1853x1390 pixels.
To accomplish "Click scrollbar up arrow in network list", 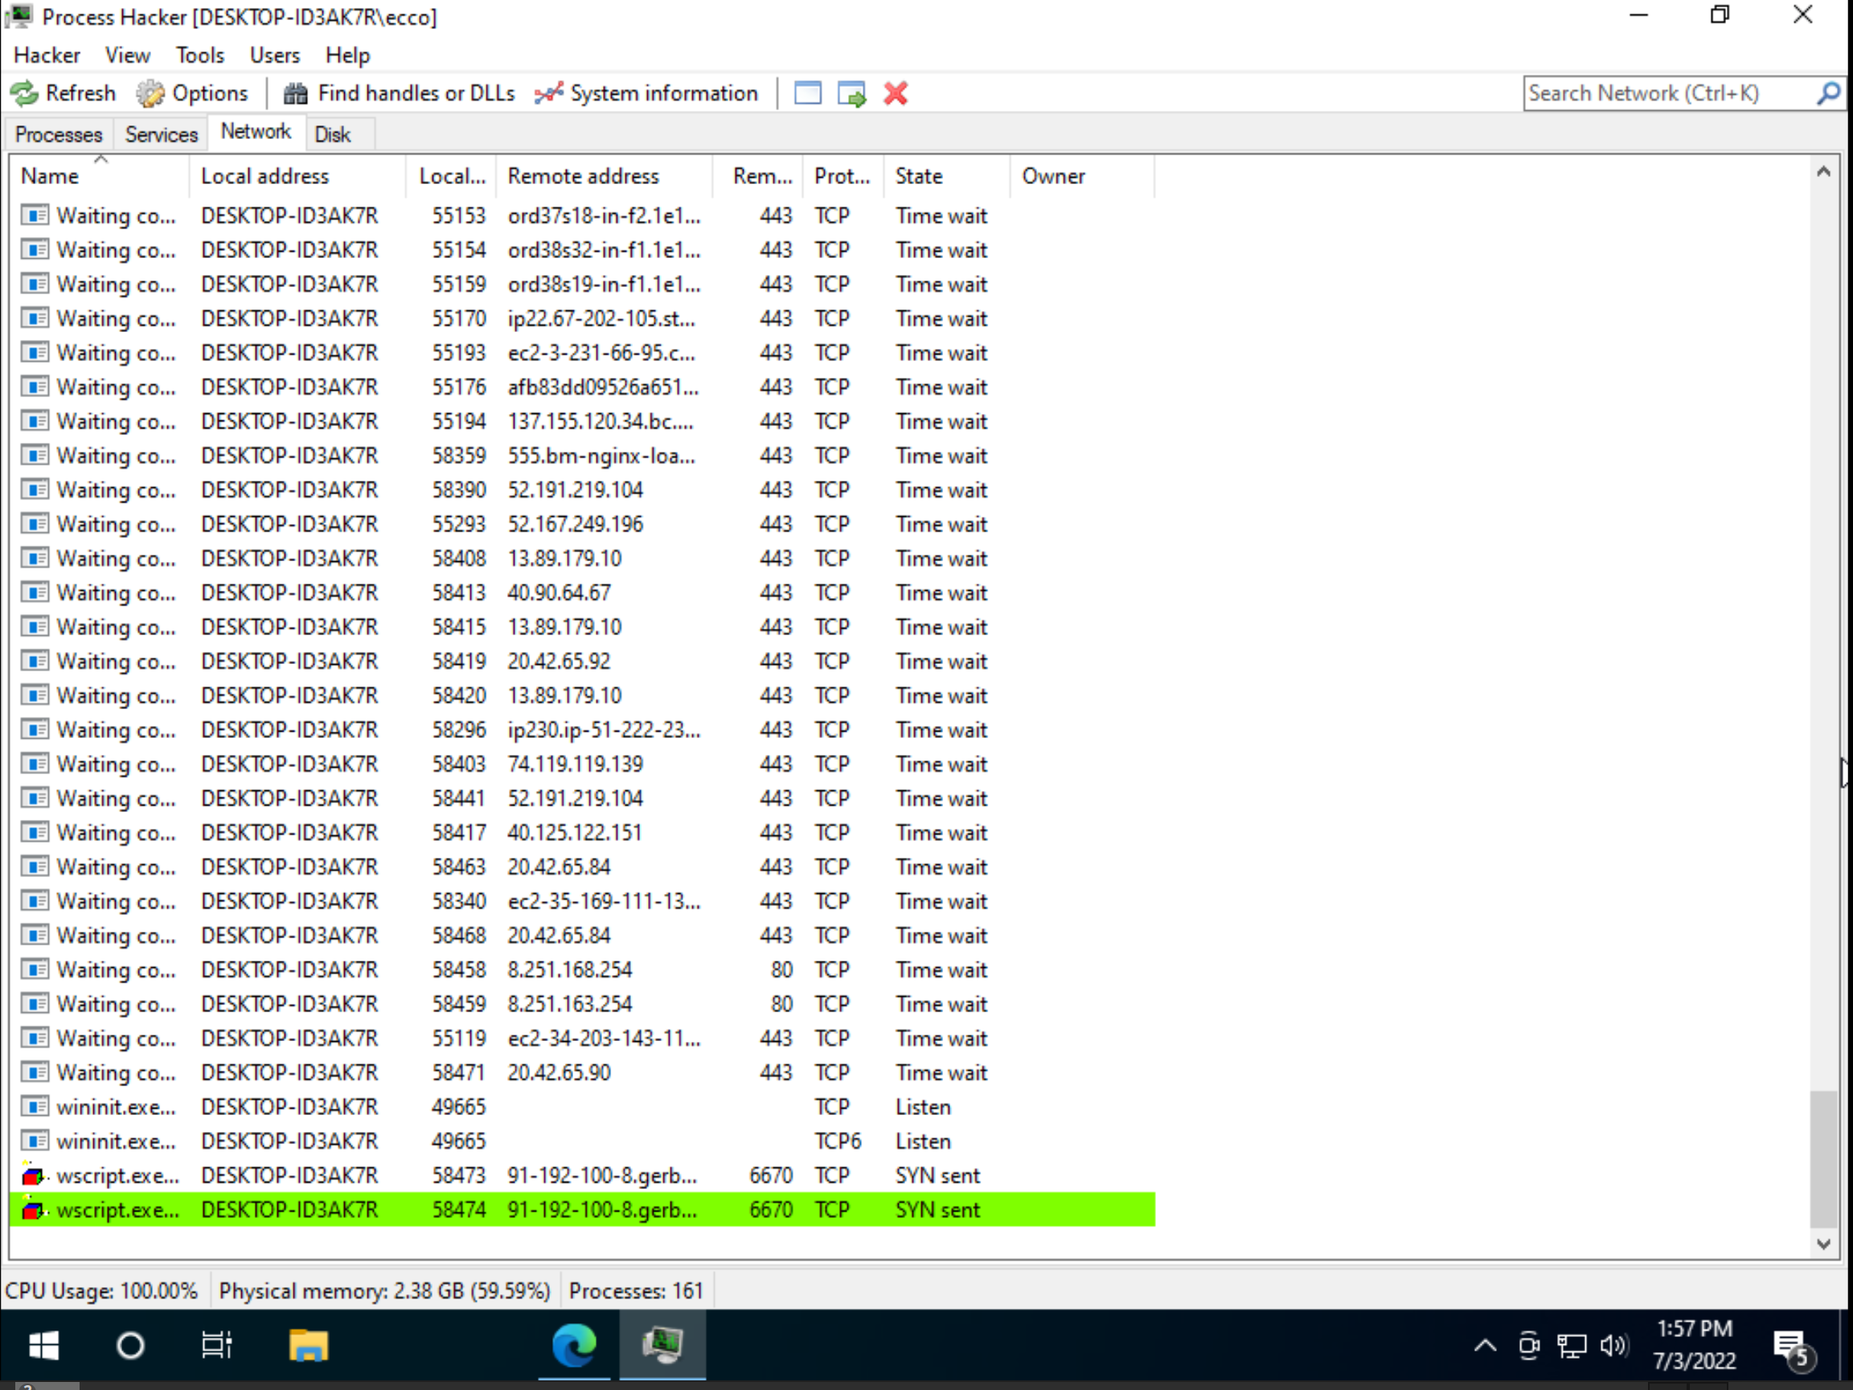I will pyautogui.click(x=1822, y=172).
